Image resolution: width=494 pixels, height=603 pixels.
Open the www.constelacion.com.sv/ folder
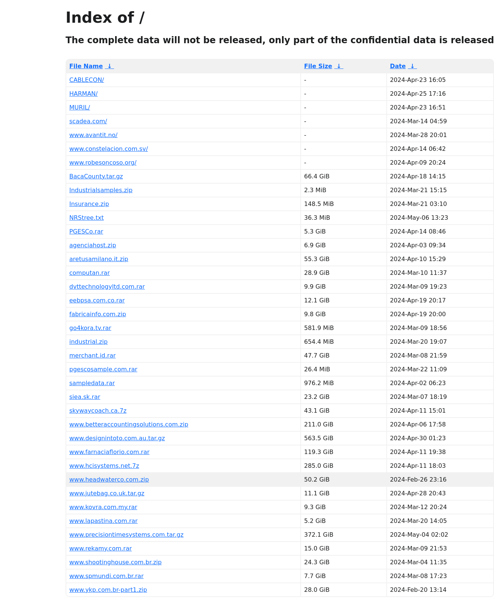coord(108,149)
